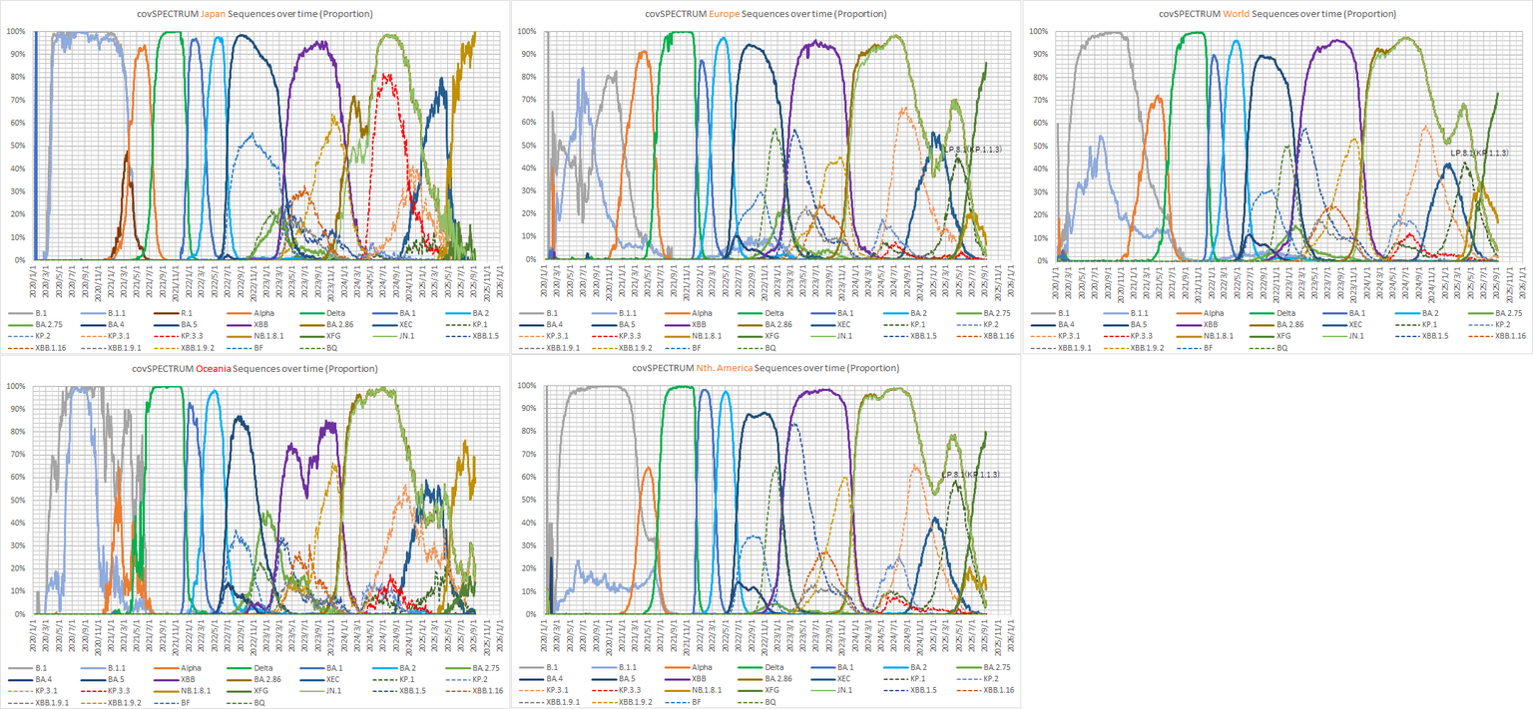Click the XBB.1.9.2 legend entry in Japan chart

pyautogui.click(x=195, y=350)
